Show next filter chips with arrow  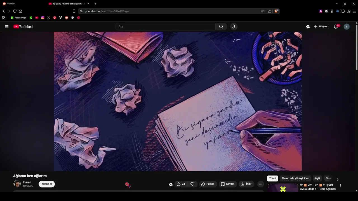click(337, 180)
